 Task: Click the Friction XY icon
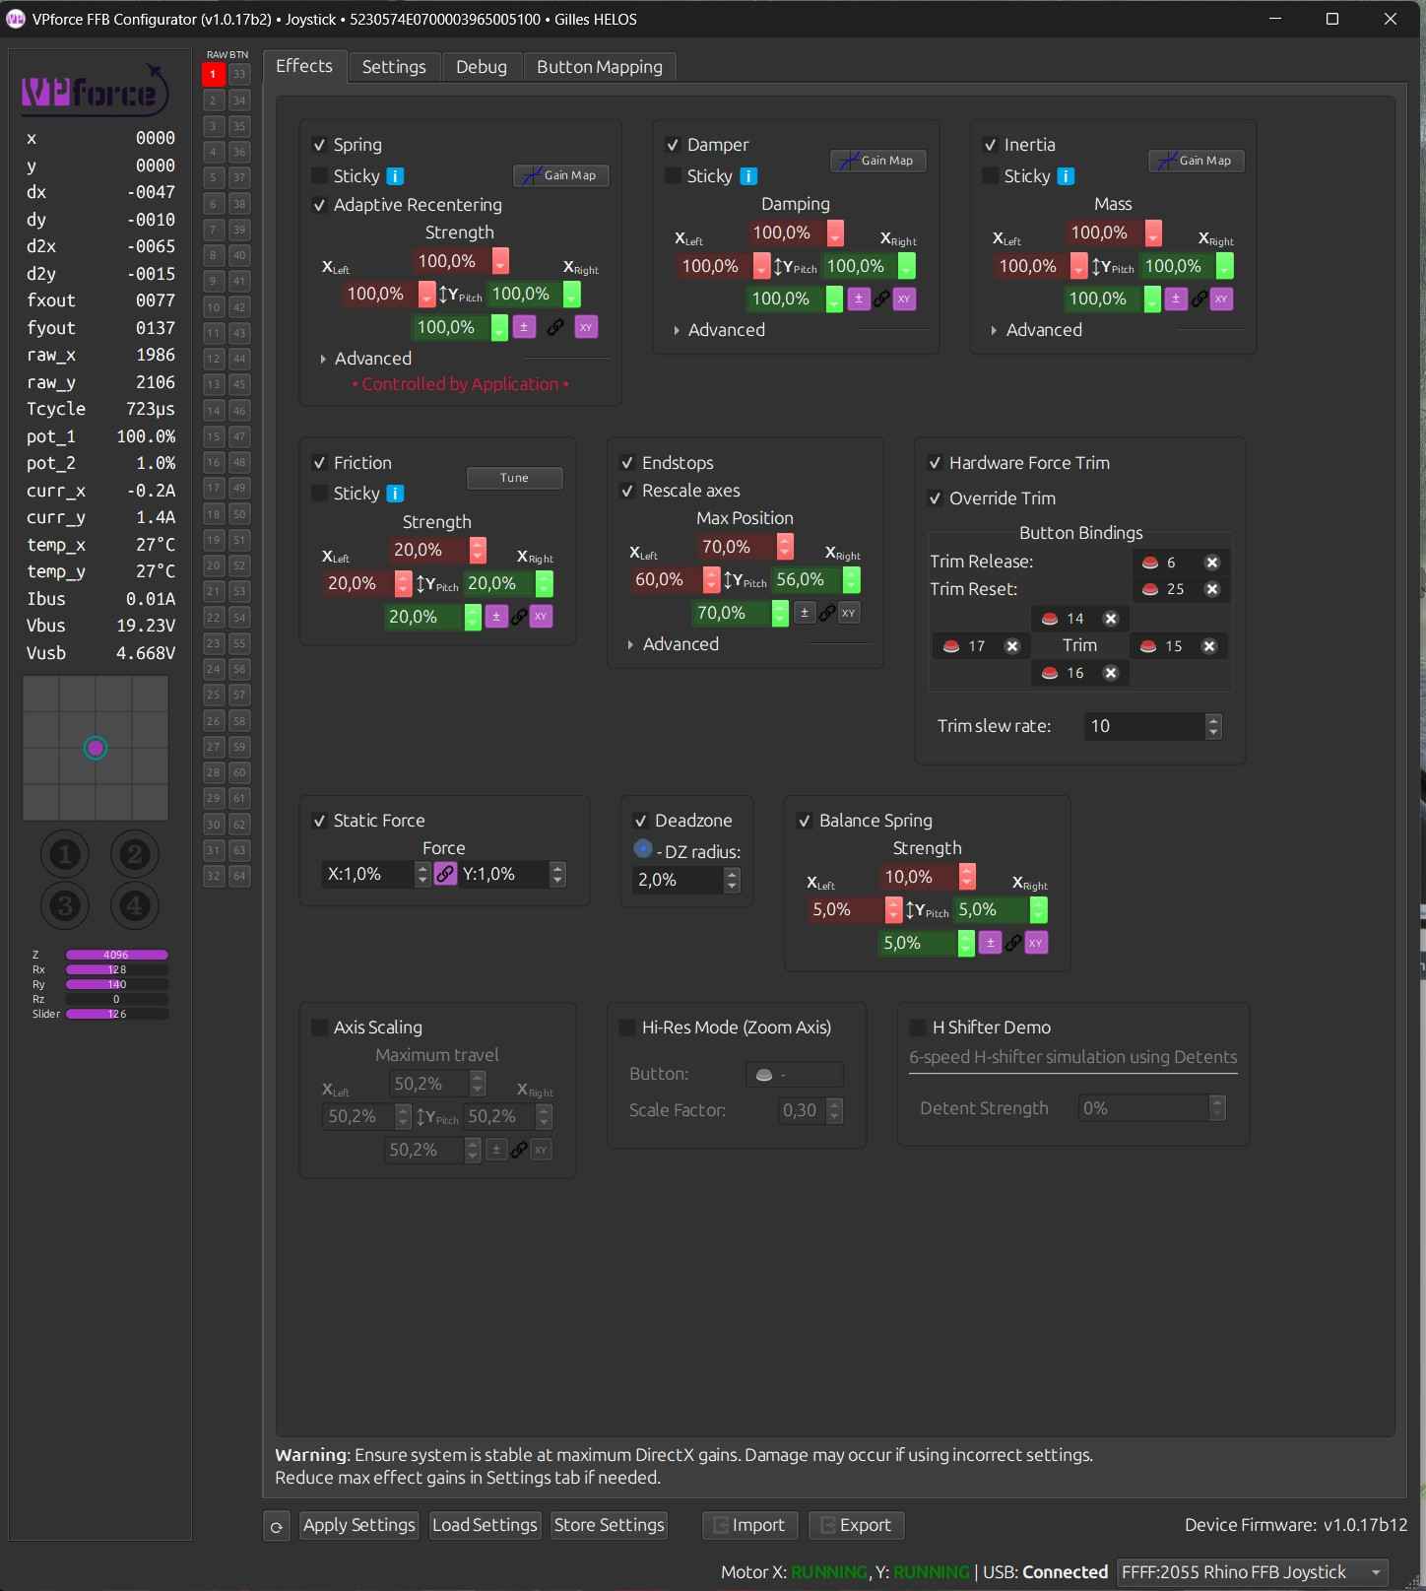pos(541,617)
